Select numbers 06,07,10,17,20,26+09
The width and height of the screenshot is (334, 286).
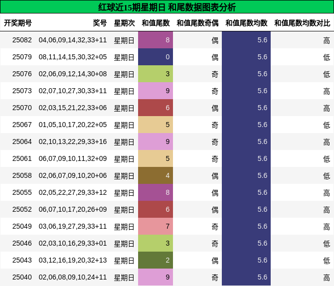tap(73, 209)
